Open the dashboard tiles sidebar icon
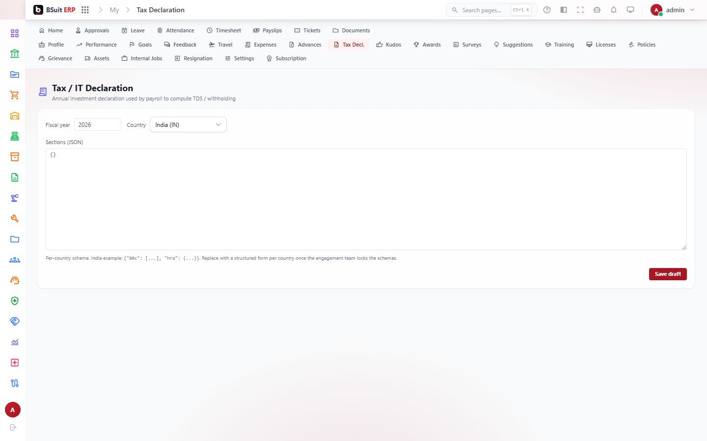Image resolution: width=707 pixels, height=441 pixels. click(x=15, y=33)
